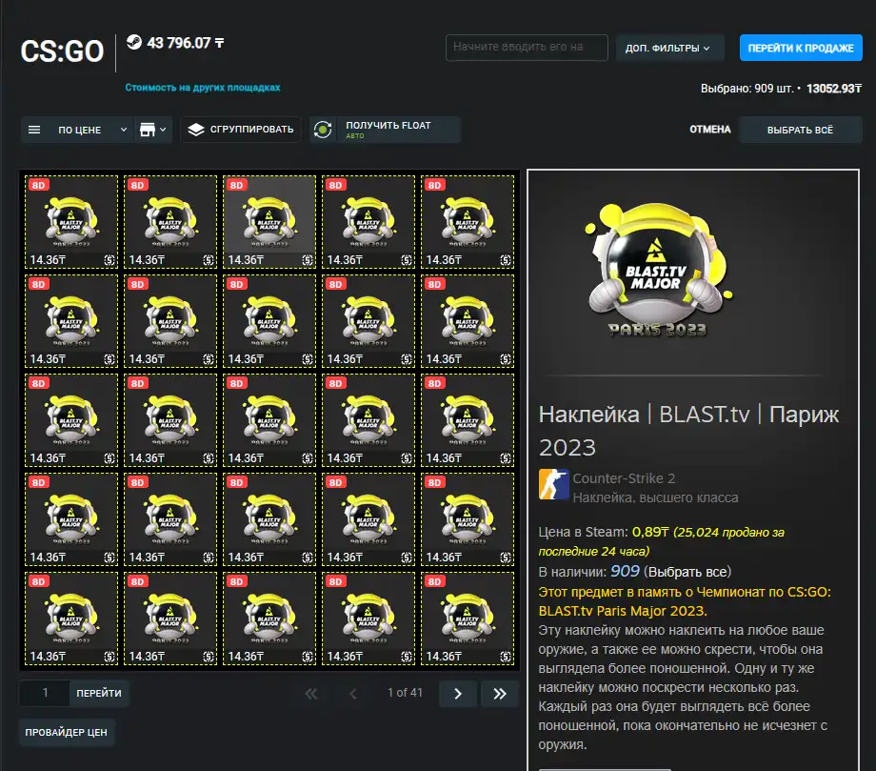Expand the ПО ЦЕНЕ sort dropdown
This screenshot has height=771, width=876.
[x=124, y=130]
